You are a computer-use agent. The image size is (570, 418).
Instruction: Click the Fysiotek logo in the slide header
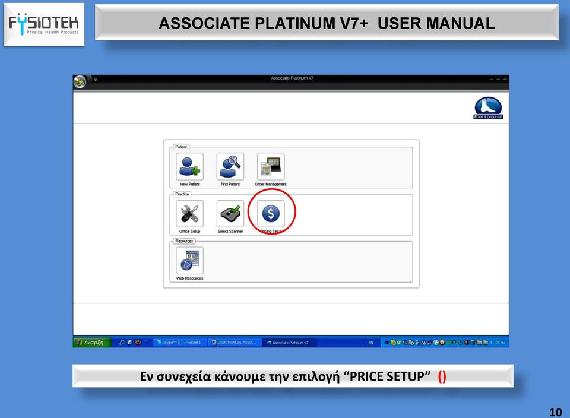(44, 24)
